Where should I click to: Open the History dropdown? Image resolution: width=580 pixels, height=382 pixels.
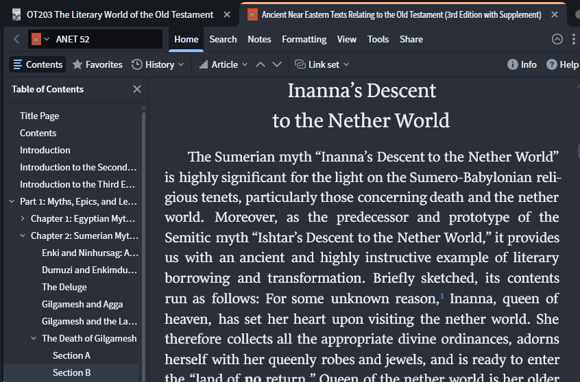[158, 64]
